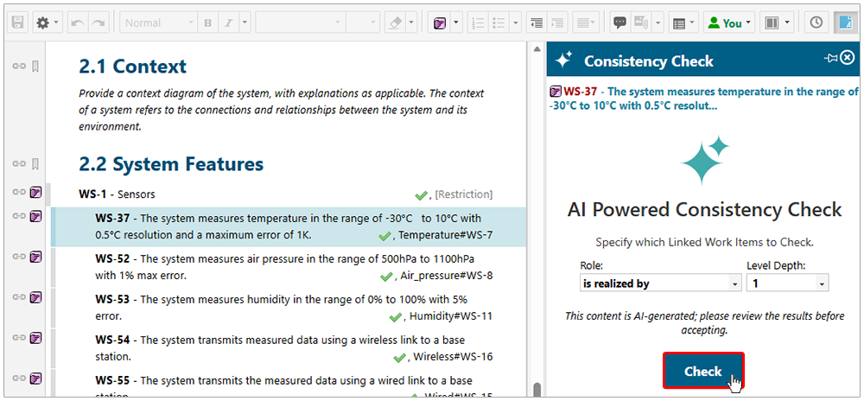Click the work item type icon in toolbar

[x=441, y=23]
